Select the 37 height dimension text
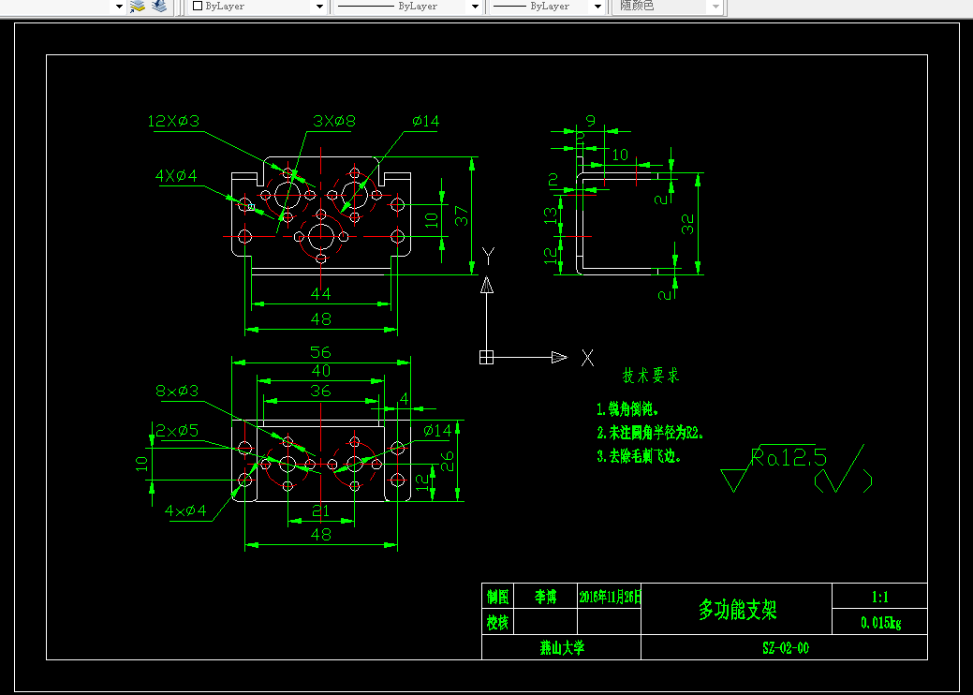 click(461, 216)
